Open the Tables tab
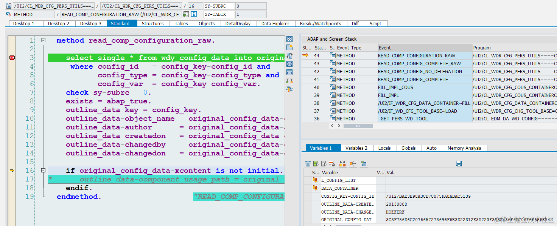Image resolution: width=557 pixels, height=226 pixels. [181, 23]
